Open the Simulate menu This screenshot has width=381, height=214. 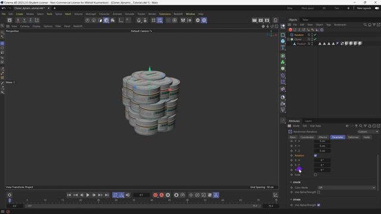point(130,14)
